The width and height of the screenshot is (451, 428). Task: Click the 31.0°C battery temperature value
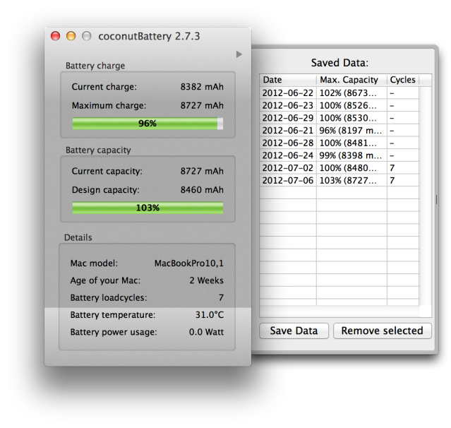pyautogui.click(x=210, y=314)
